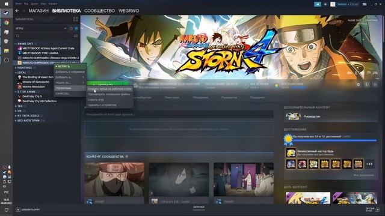385x216 pixels.
Task: Click the blue announcements icon at the top
Action: point(318,4)
